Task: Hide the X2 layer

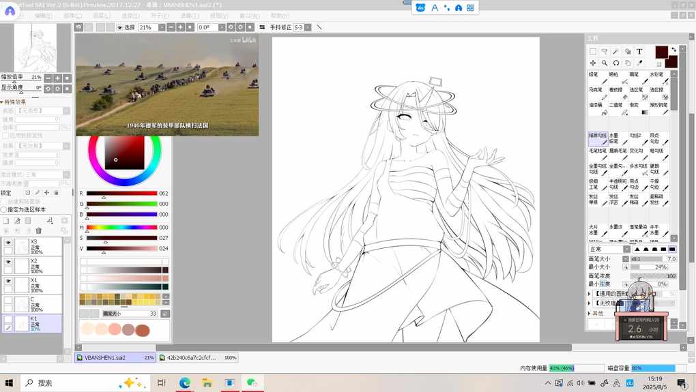Action: point(8,262)
